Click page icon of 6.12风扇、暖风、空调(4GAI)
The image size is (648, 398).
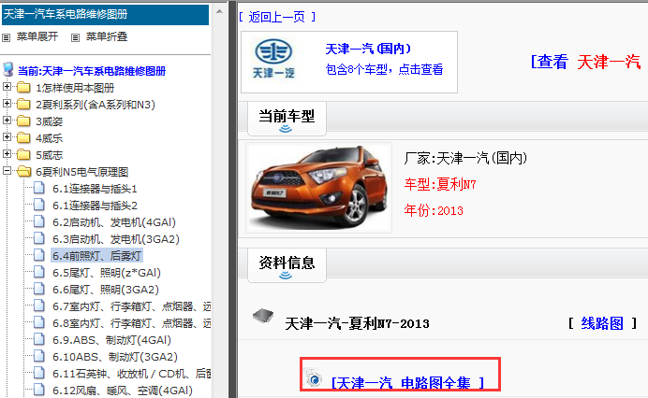pyautogui.click(x=38, y=390)
